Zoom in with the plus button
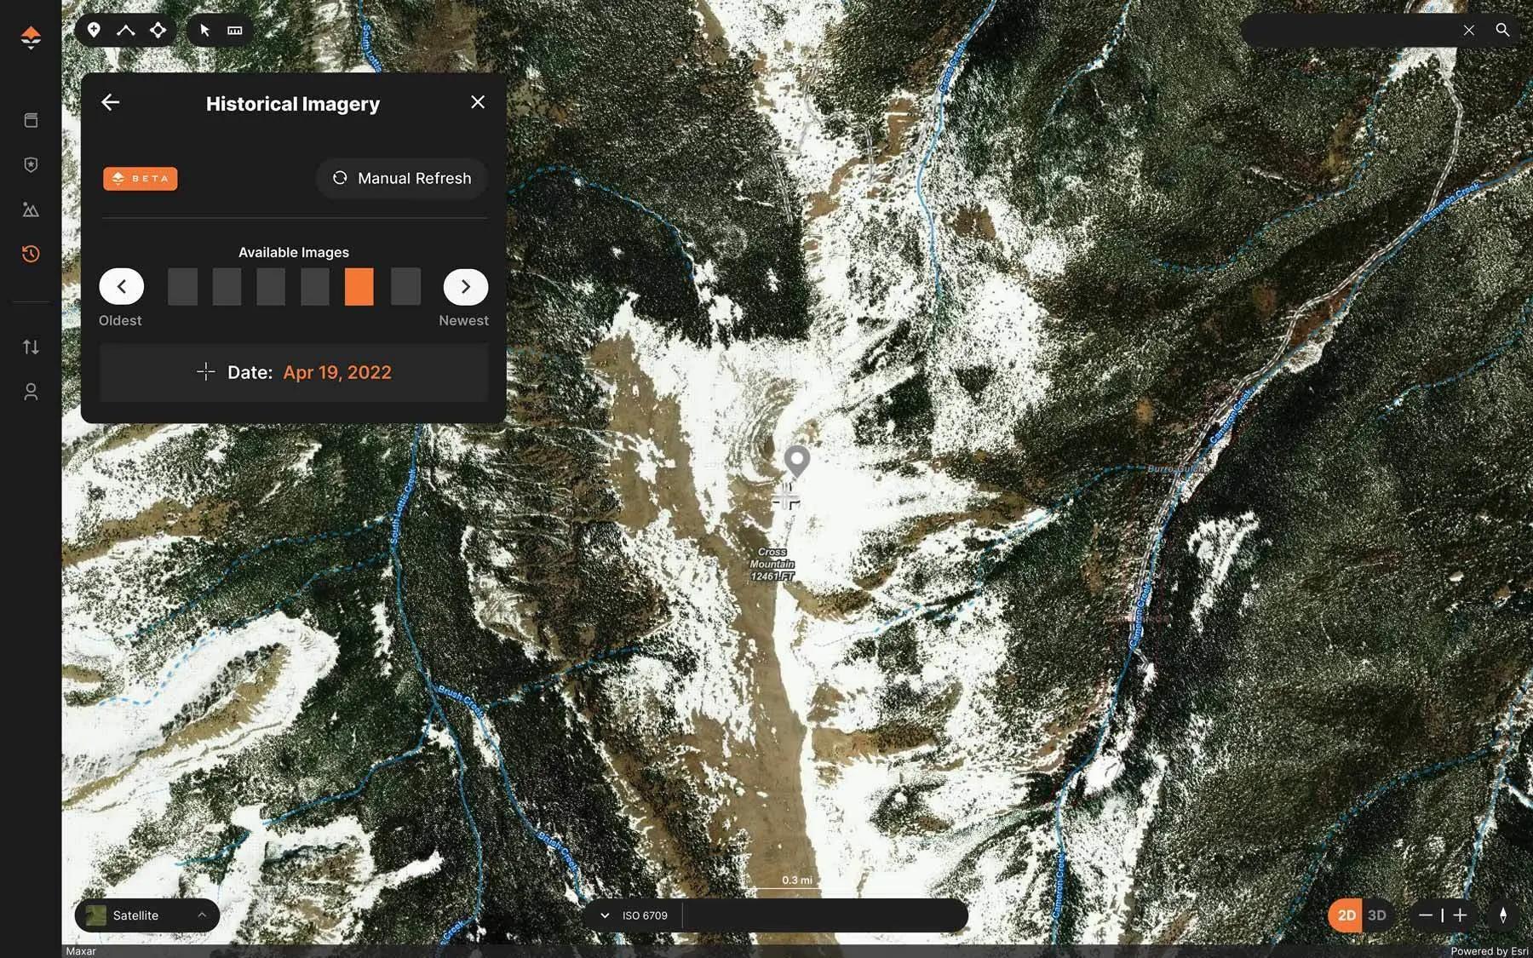1533x958 pixels. click(1460, 915)
